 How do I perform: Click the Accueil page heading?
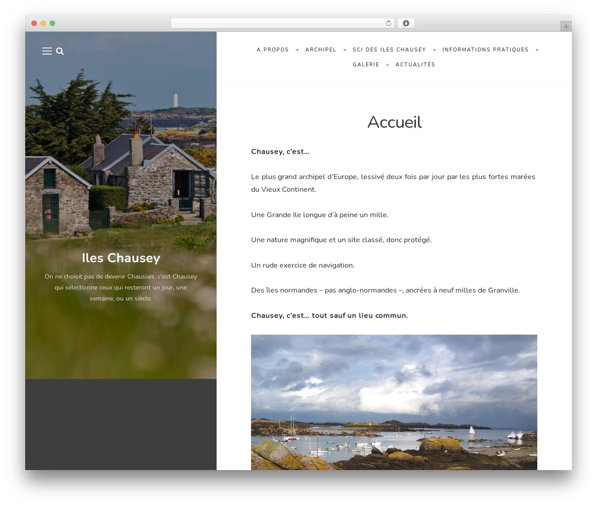tap(394, 122)
